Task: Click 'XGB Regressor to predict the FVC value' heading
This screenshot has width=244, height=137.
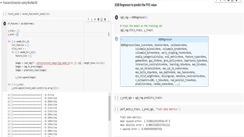Action: click(x=136, y=5)
